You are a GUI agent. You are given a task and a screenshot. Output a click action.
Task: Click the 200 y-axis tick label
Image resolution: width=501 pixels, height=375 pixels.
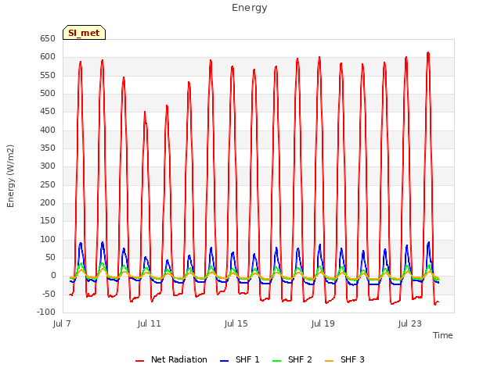click(48, 203)
